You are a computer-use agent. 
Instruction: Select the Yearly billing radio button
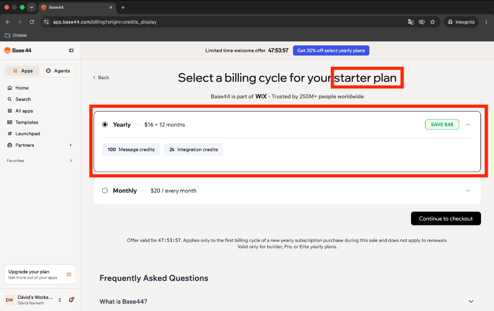pos(105,125)
